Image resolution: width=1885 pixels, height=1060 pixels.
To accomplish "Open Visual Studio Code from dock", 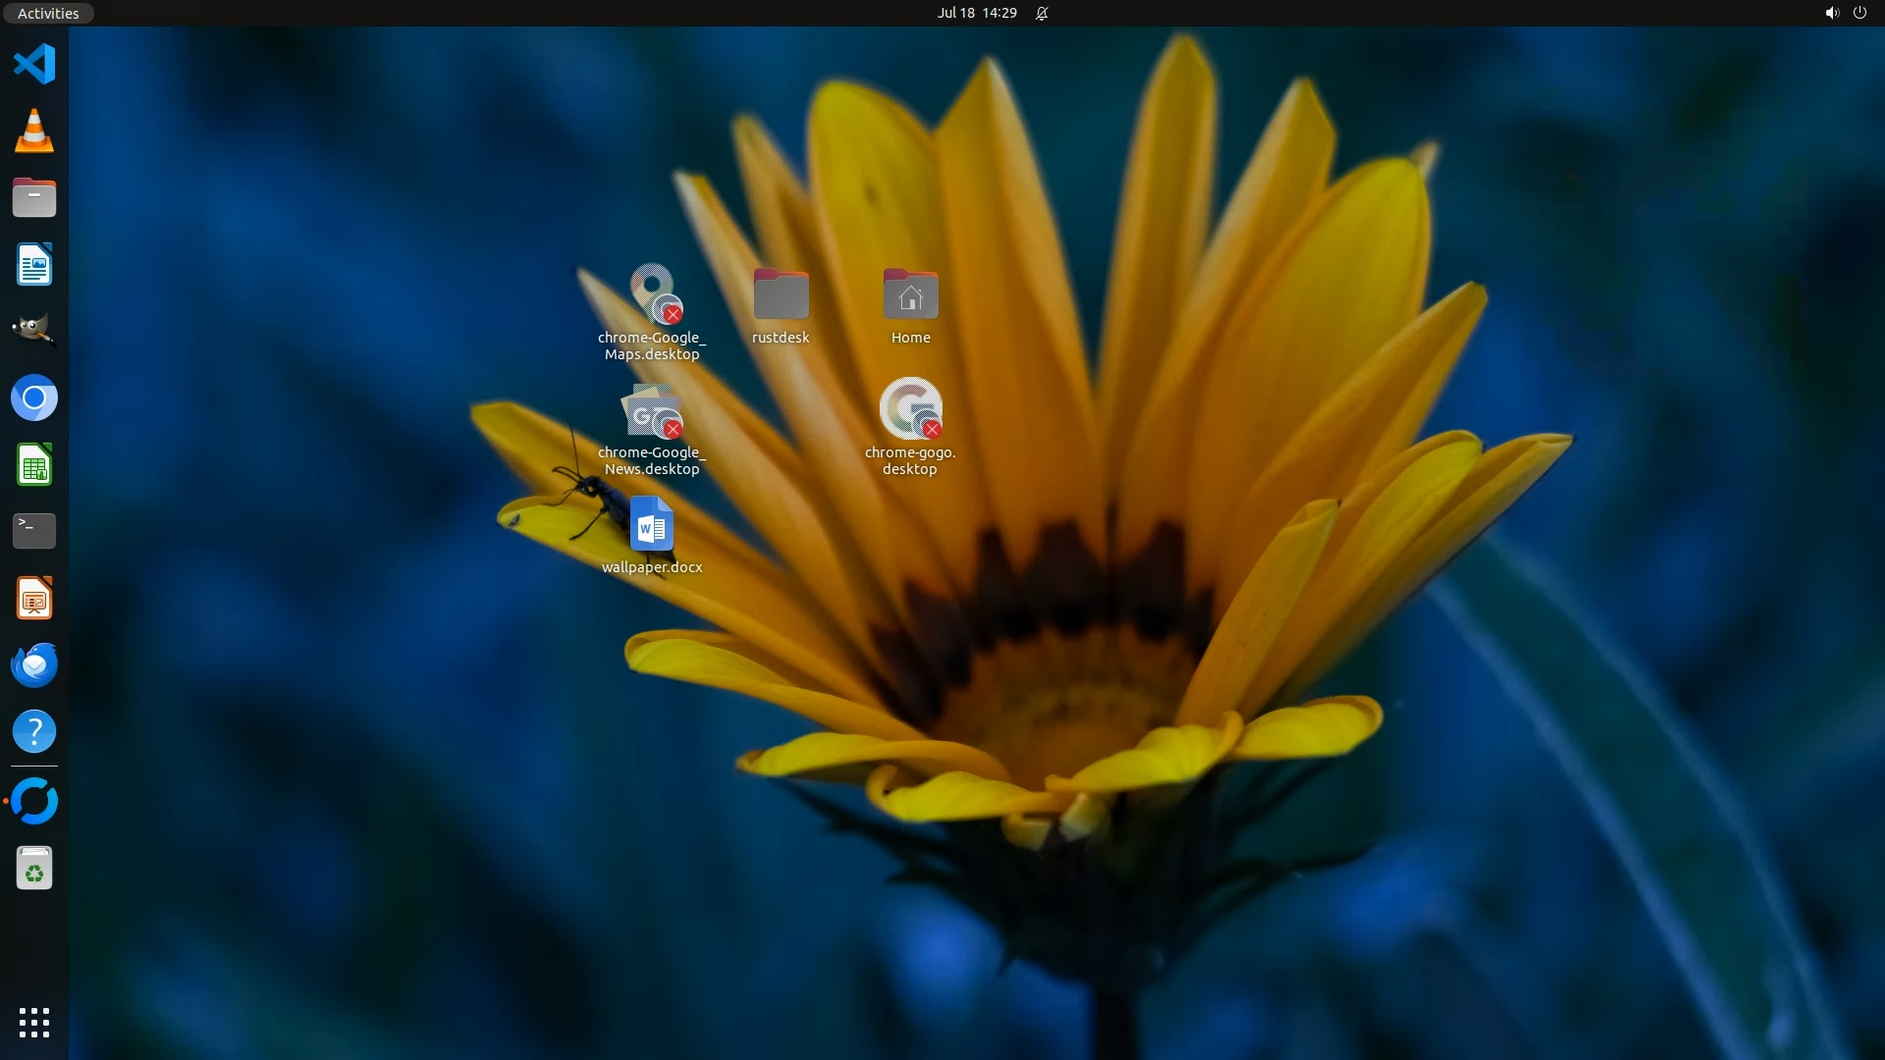I will (34, 65).
